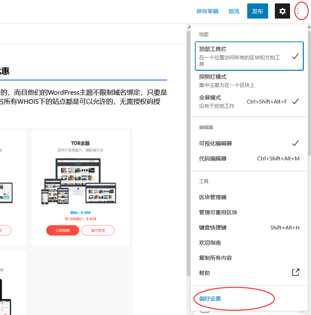Click 预览 preview link
Viewport: 311px width, 315px height.
[x=234, y=11]
